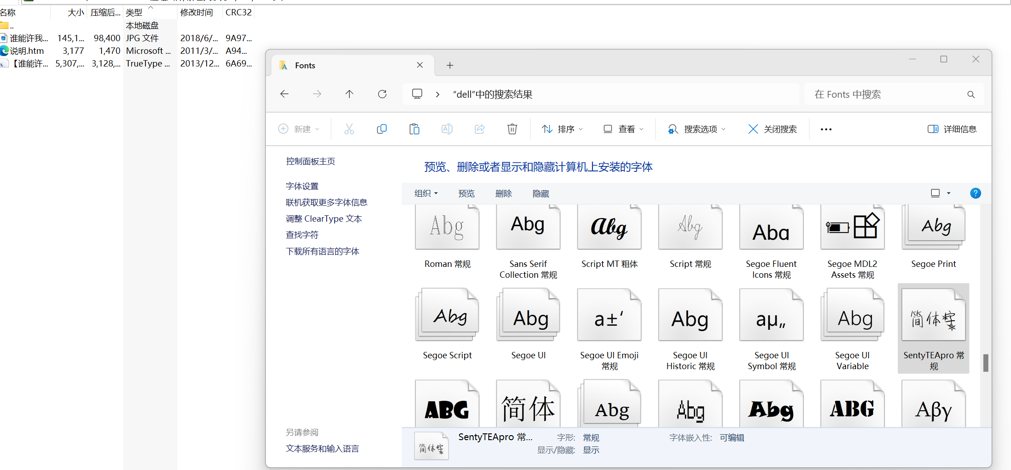Viewport: 1011px width, 470px height.
Task: Click the Cut scissors icon
Action: (x=349, y=129)
